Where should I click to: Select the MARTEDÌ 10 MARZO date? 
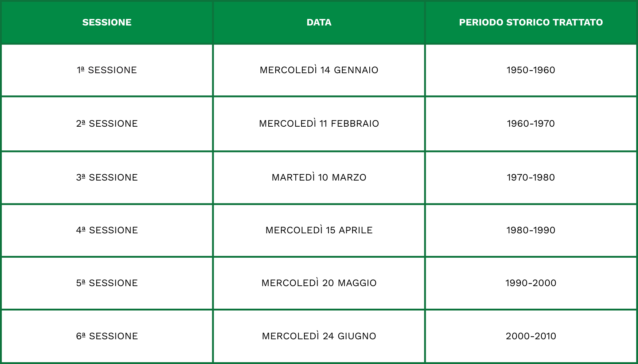click(319, 177)
